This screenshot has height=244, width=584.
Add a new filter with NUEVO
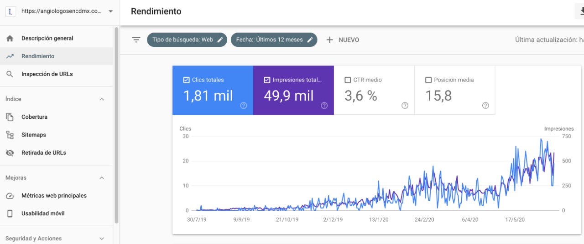pos(343,40)
